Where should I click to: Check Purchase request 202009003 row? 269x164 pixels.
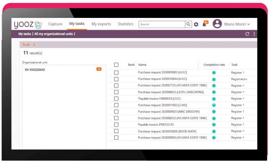pyautogui.click(x=116, y=138)
